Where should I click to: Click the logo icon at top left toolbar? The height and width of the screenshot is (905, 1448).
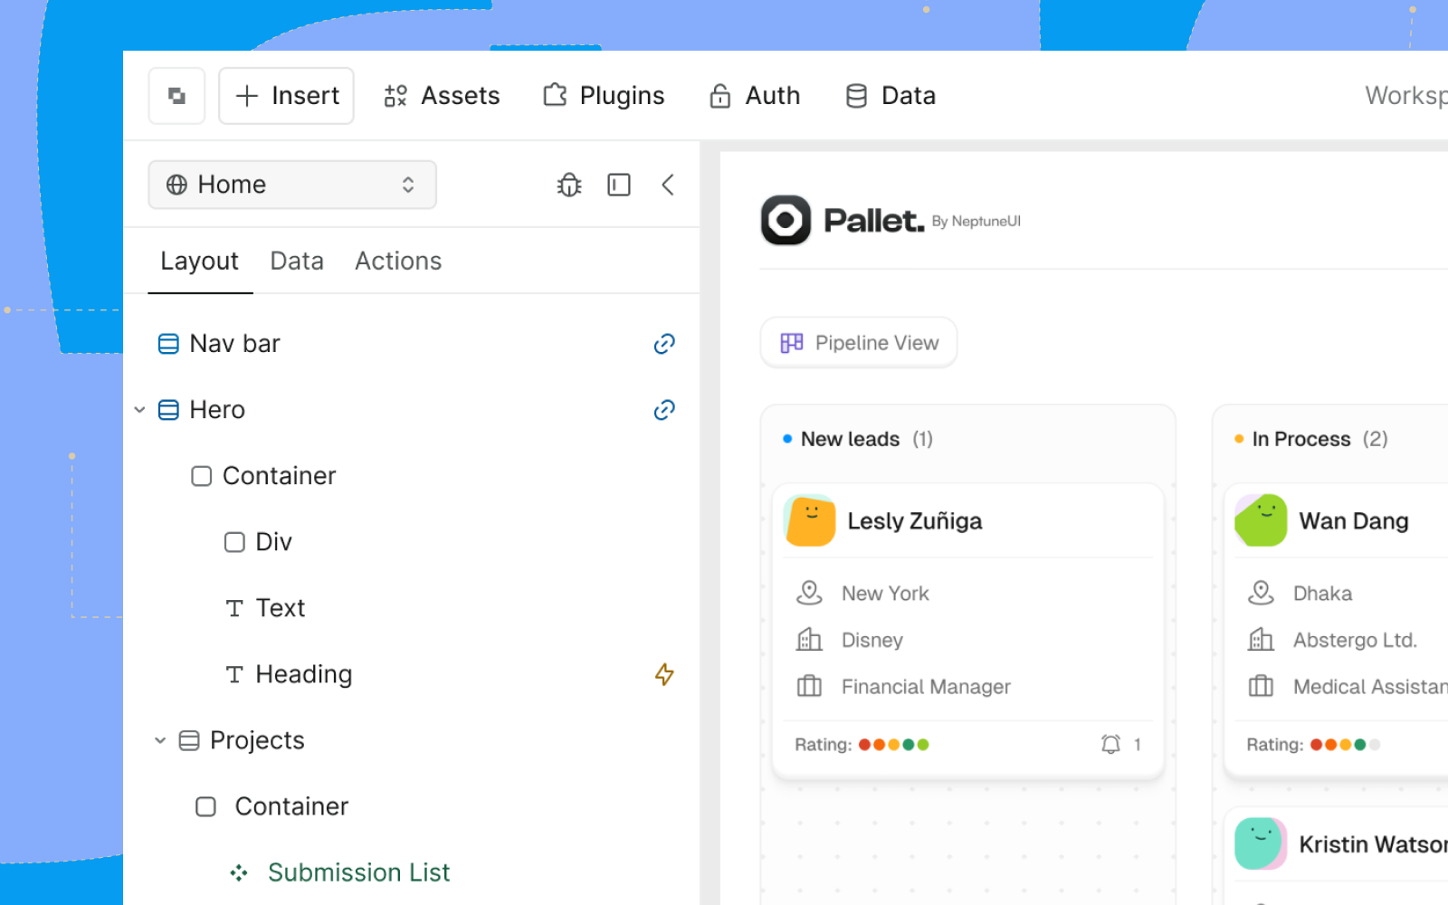pyautogui.click(x=176, y=96)
